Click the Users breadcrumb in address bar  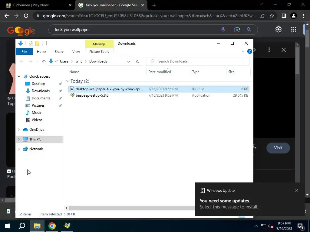(64, 61)
